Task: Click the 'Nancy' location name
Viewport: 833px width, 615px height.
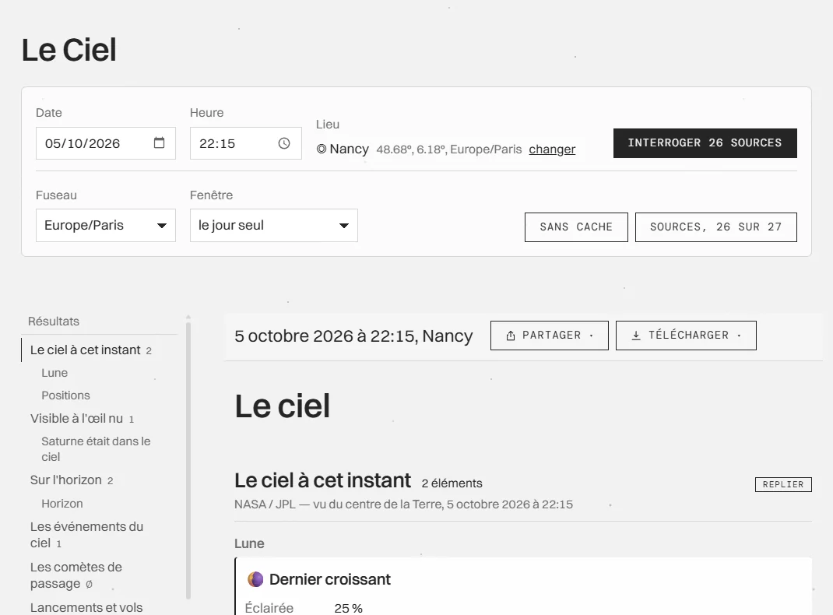Action: (x=349, y=149)
